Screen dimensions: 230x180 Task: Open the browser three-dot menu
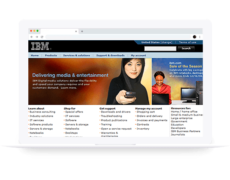pos(200,37)
